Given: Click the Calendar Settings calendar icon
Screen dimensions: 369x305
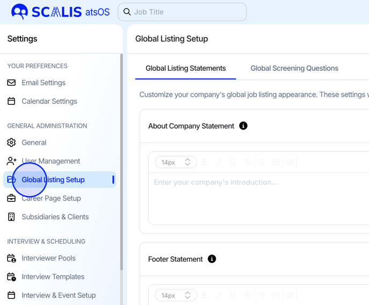Looking at the screenshot, I should (x=11, y=101).
